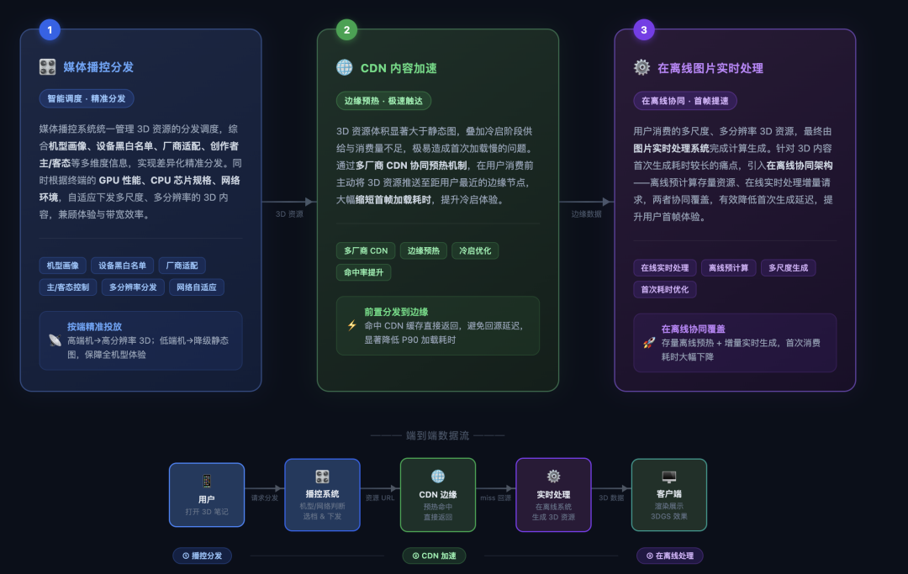Click the 媒体播控分发 card title

click(98, 67)
